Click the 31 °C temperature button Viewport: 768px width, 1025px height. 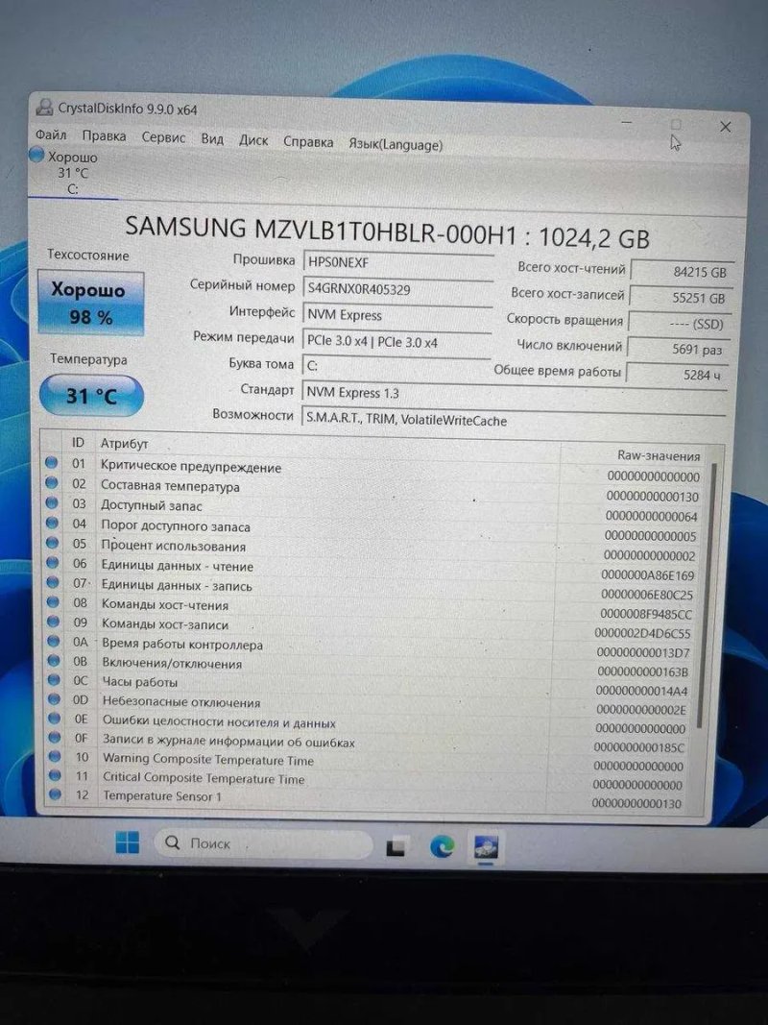(x=91, y=396)
